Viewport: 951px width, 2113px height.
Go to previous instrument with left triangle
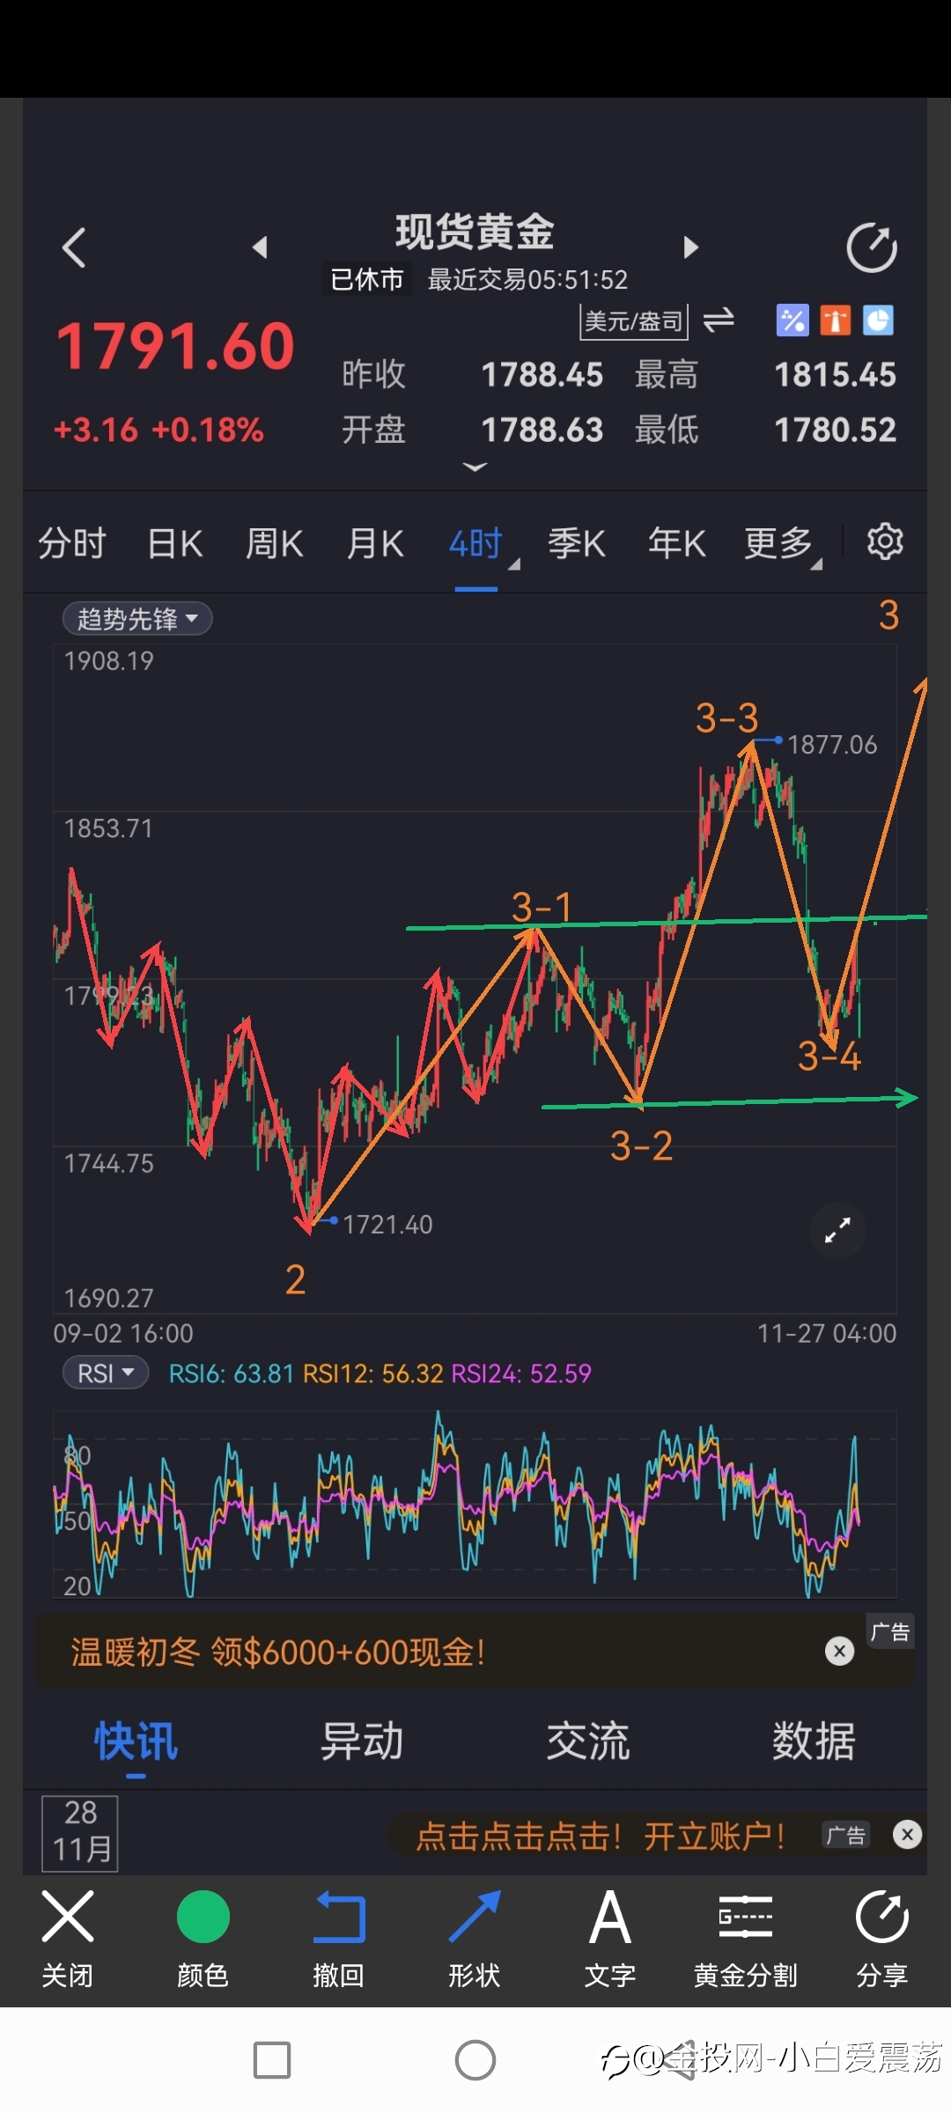pyautogui.click(x=260, y=247)
